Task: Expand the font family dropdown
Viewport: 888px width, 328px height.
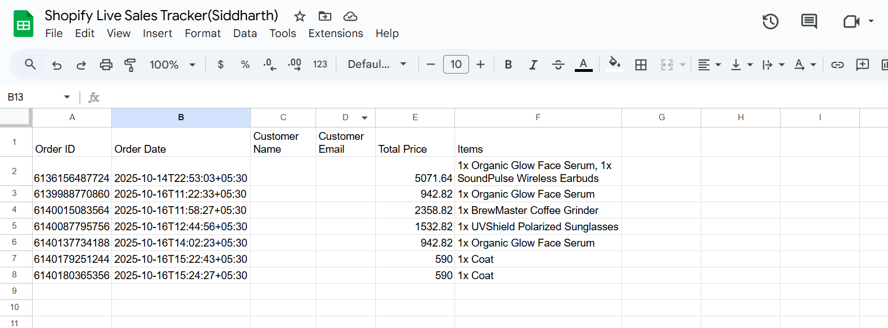Action: point(377,65)
